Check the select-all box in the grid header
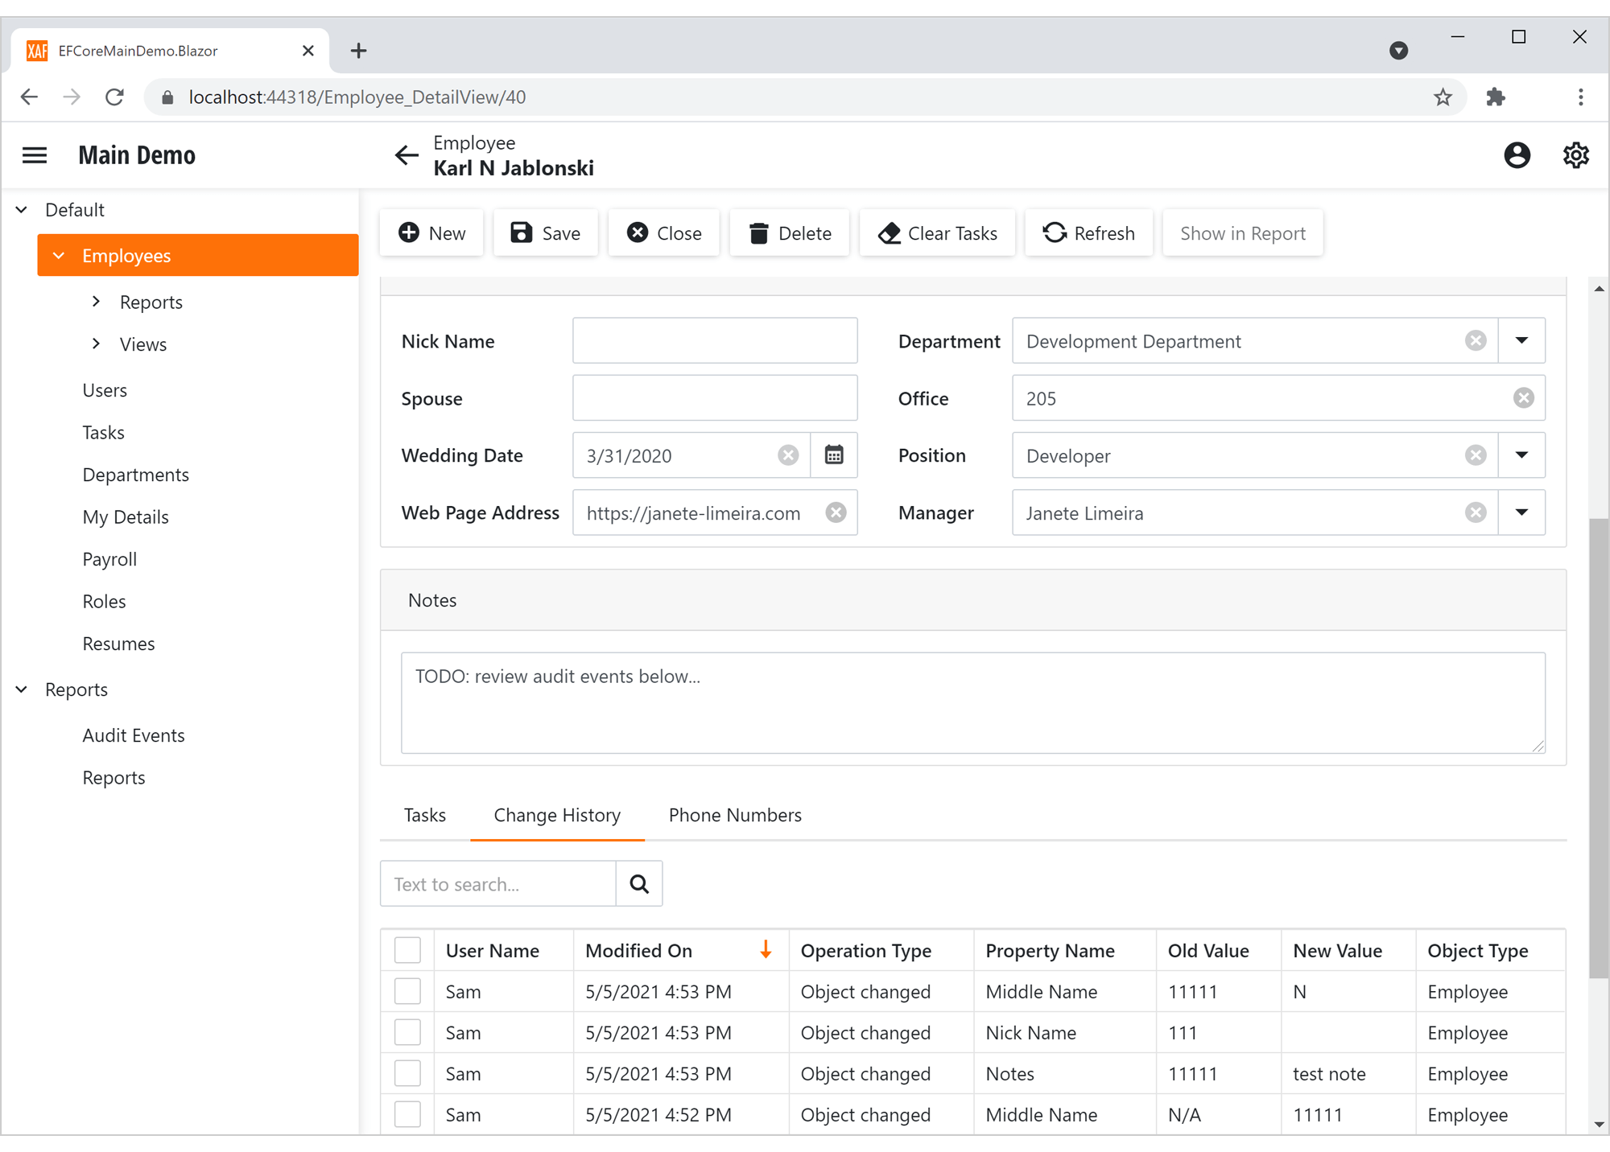The height and width of the screenshot is (1152, 1610). tap(408, 950)
